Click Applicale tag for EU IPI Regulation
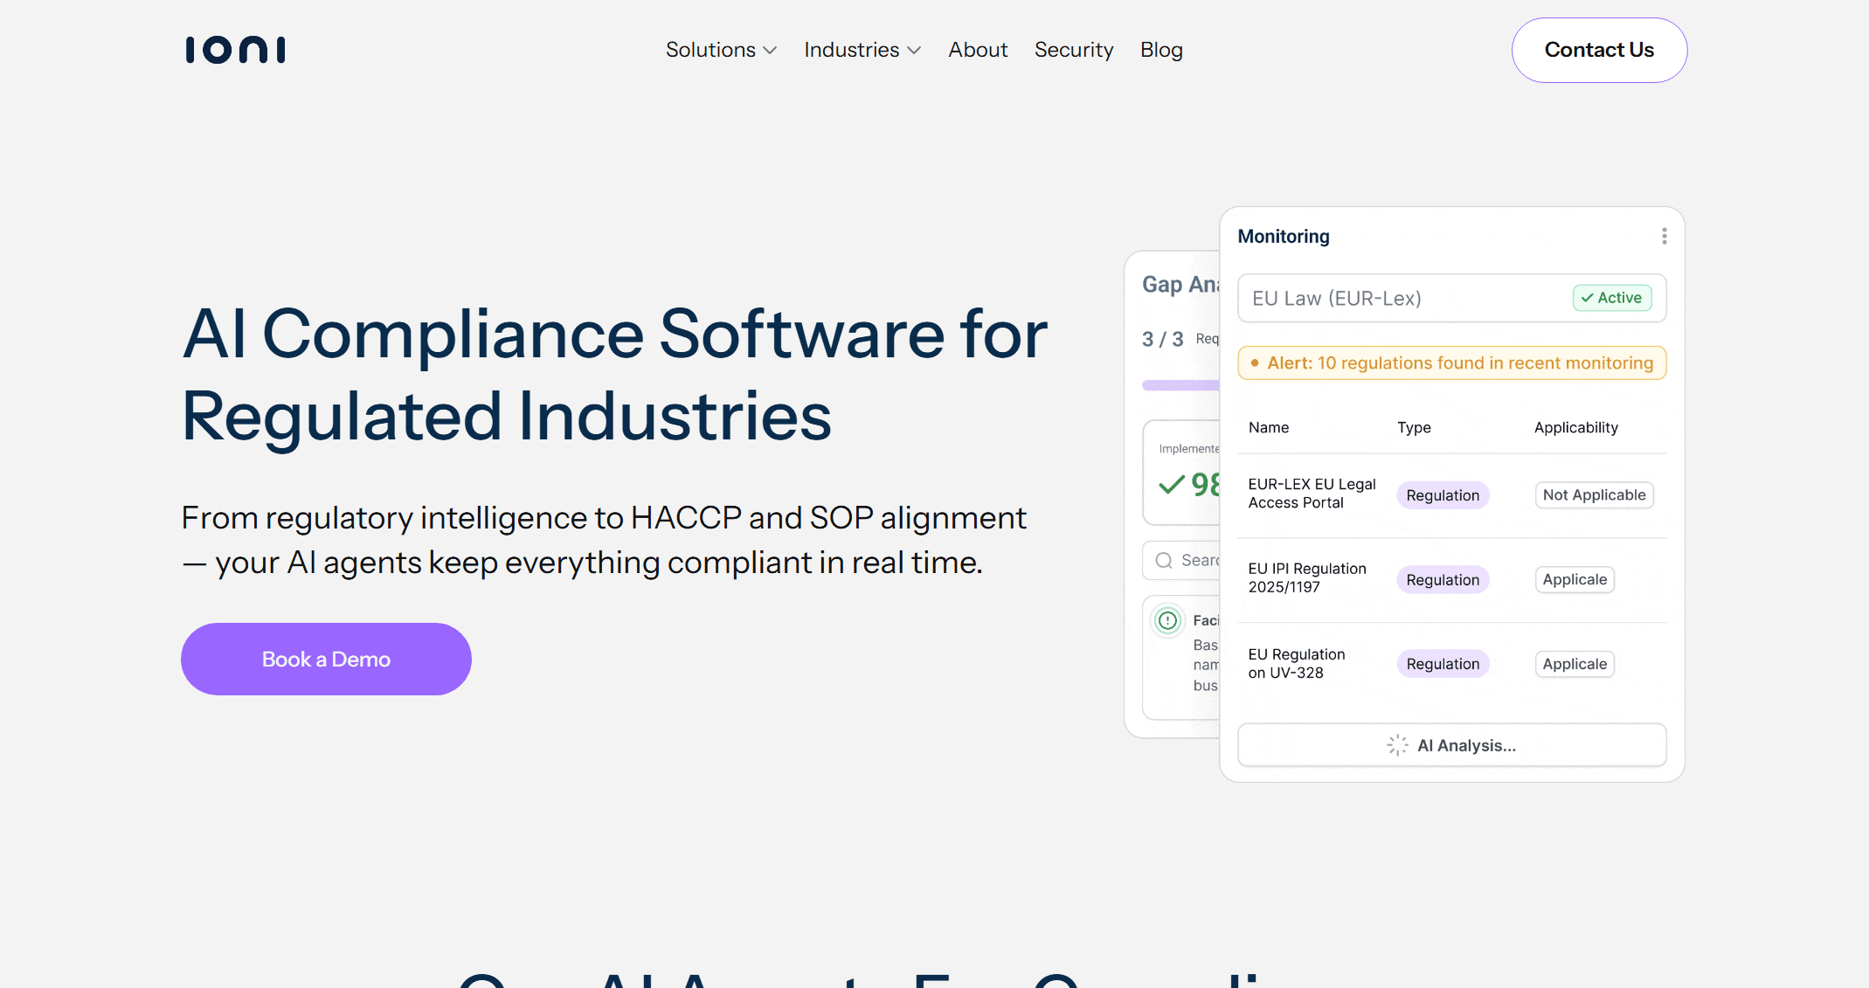The image size is (1869, 988). click(x=1575, y=580)
